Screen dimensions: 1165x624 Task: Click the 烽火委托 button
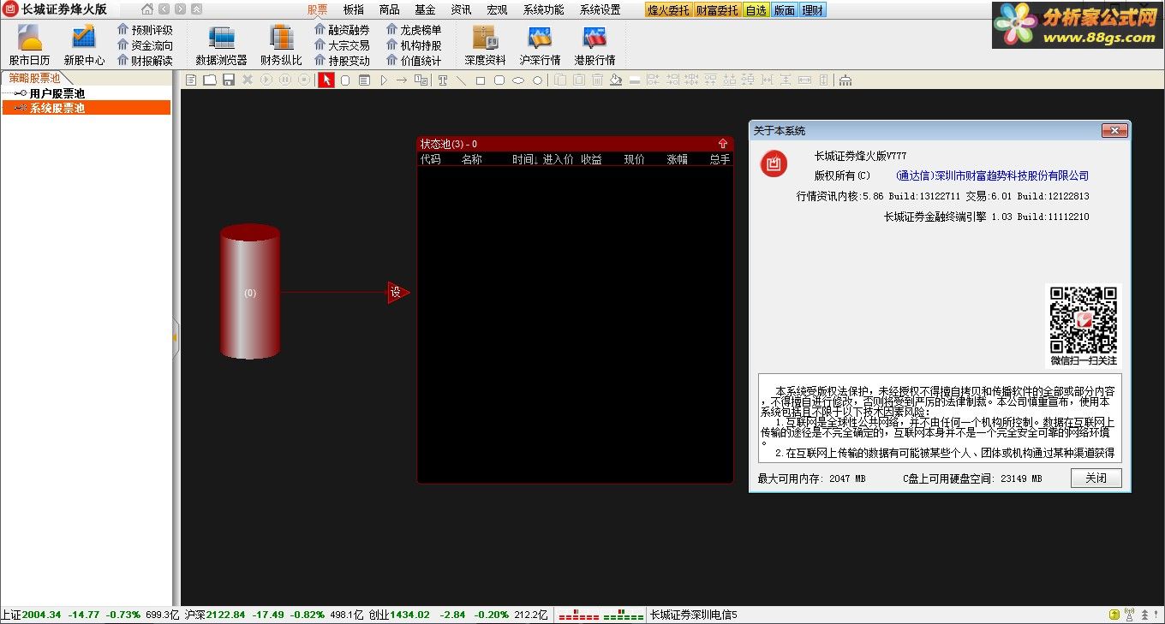click(x=668, y=10)
